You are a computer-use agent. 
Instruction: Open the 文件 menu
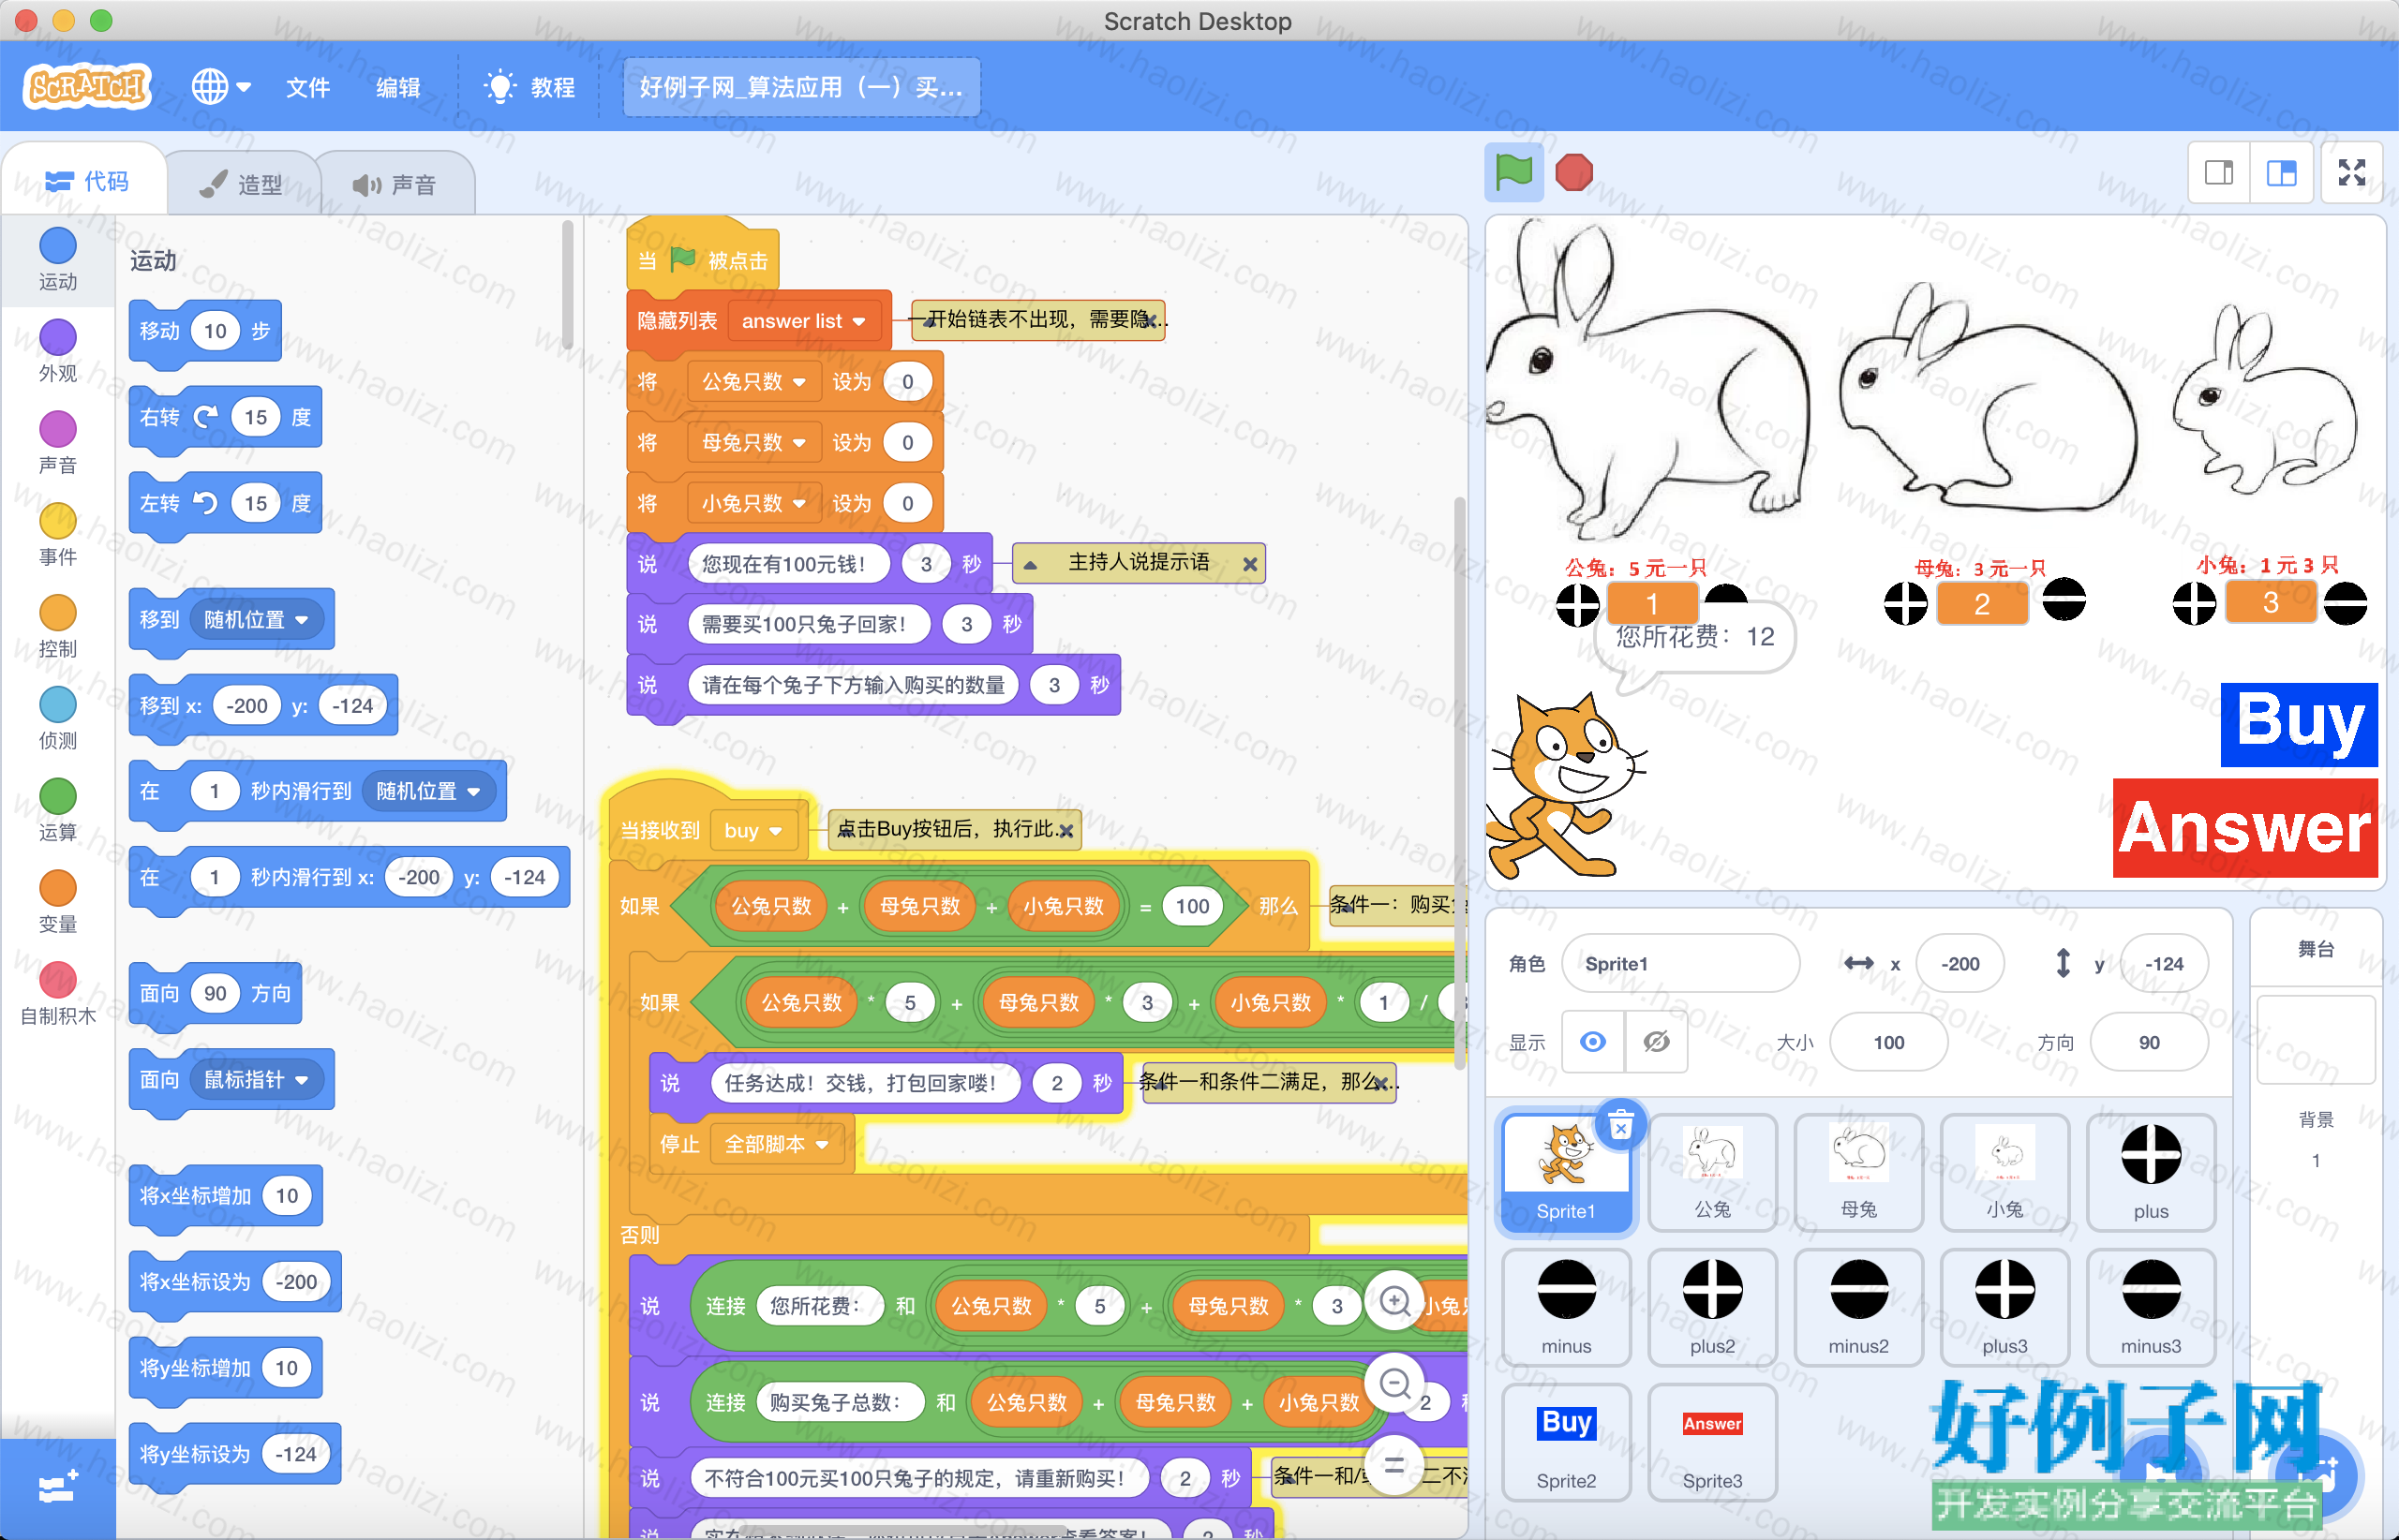point(307,87)
